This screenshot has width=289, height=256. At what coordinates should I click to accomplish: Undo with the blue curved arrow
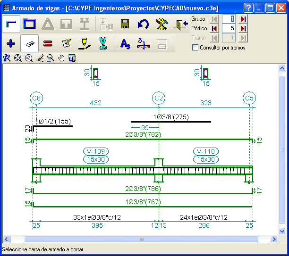click(143, 24)
